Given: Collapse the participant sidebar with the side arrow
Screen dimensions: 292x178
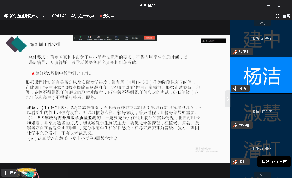Looking at the screenshot, I should pyautogui.click(x=227, y=99).
